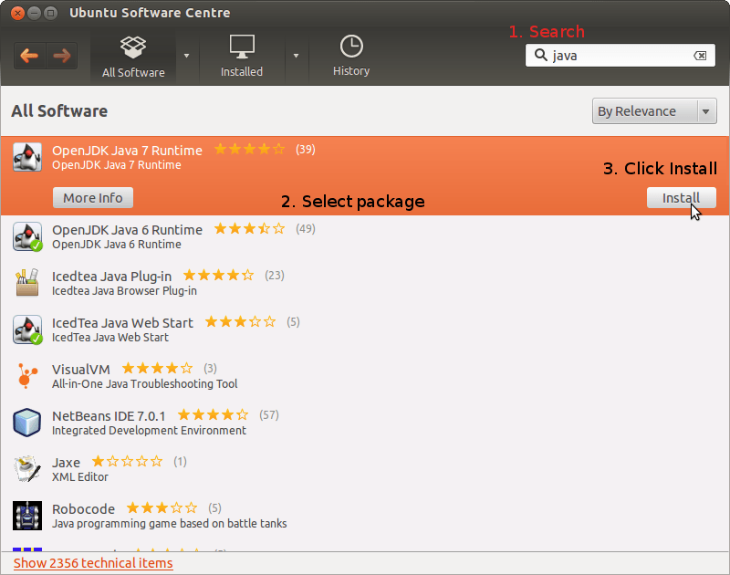Click the forward arrow navigation button
730x575 pixels.
[61, 56]
